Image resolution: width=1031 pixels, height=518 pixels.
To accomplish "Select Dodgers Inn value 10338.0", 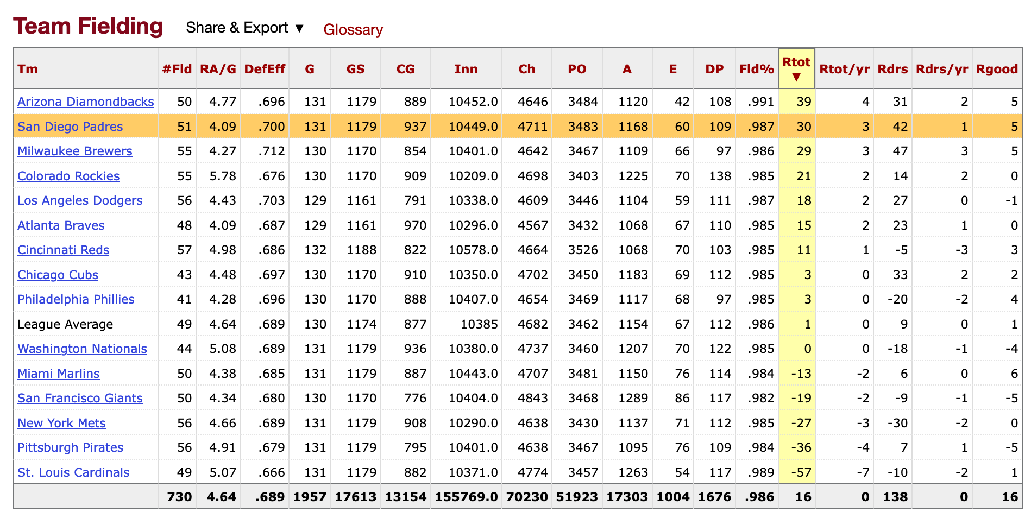I will (x=473, y=200).
